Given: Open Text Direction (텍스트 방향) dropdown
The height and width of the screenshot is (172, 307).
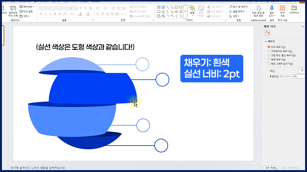Looking at the screenshot, I should coord(139,7).
